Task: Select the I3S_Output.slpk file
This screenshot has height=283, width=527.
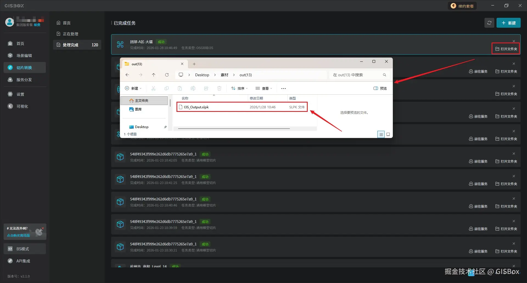Action: click(x=242, y=107)
